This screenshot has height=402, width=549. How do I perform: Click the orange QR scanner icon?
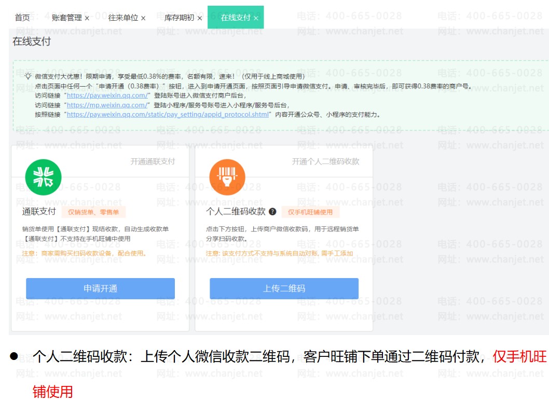click(227, 177)
